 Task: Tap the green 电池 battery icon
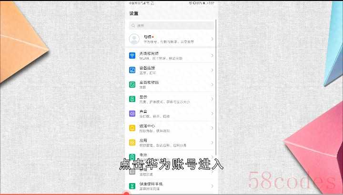click(132, 156)
